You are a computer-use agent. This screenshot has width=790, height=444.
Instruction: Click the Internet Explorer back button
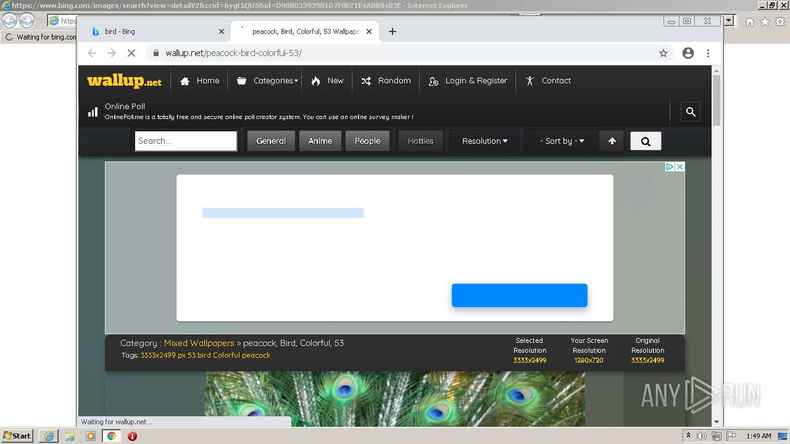(9, 20)
